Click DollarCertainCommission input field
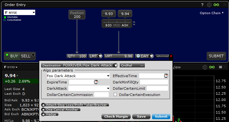The height and width of the screenshot is (122, 229). (101, 95)
